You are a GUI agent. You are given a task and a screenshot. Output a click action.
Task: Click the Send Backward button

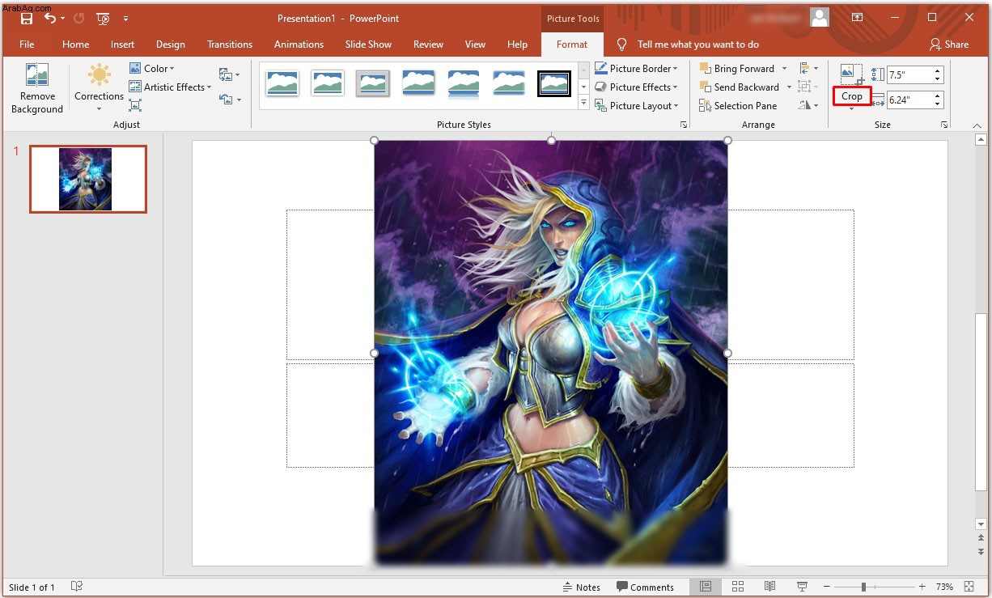739,87
